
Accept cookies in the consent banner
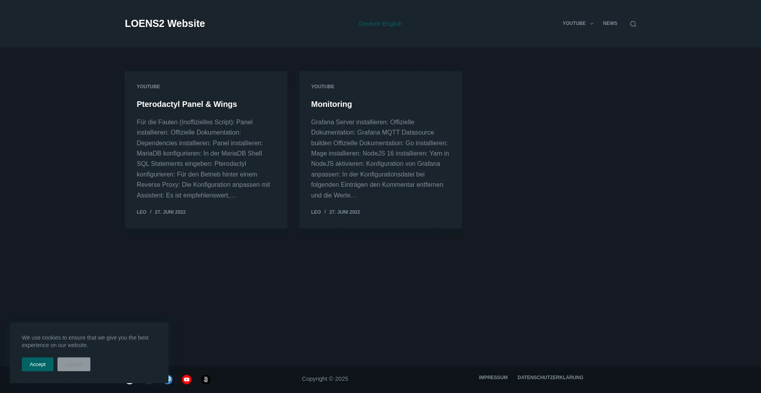[x=38, y=365]
